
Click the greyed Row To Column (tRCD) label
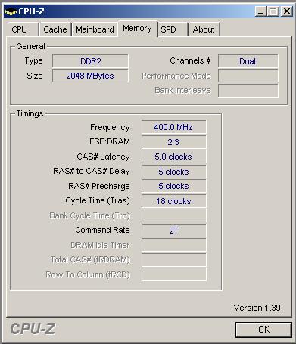click(x=88, y=274)
